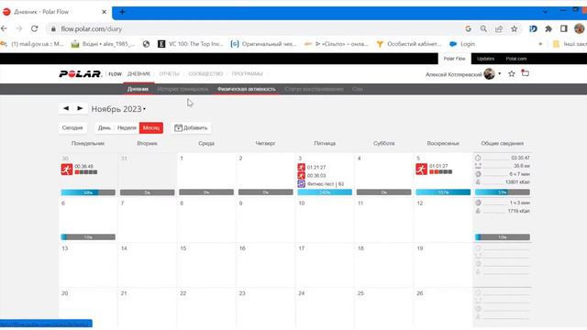Viewport: 587px width, 330px height.
Task: Switch to Неделя view
Action: [x=127, y=128]
